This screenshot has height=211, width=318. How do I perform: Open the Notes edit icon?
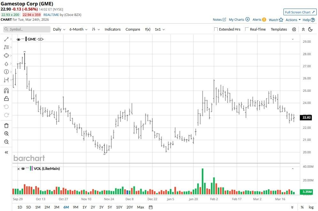click(x=224, y=19)
